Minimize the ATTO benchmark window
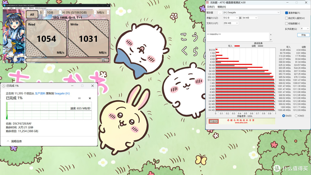Screen dimensions: 311x175 pos(288,2)
